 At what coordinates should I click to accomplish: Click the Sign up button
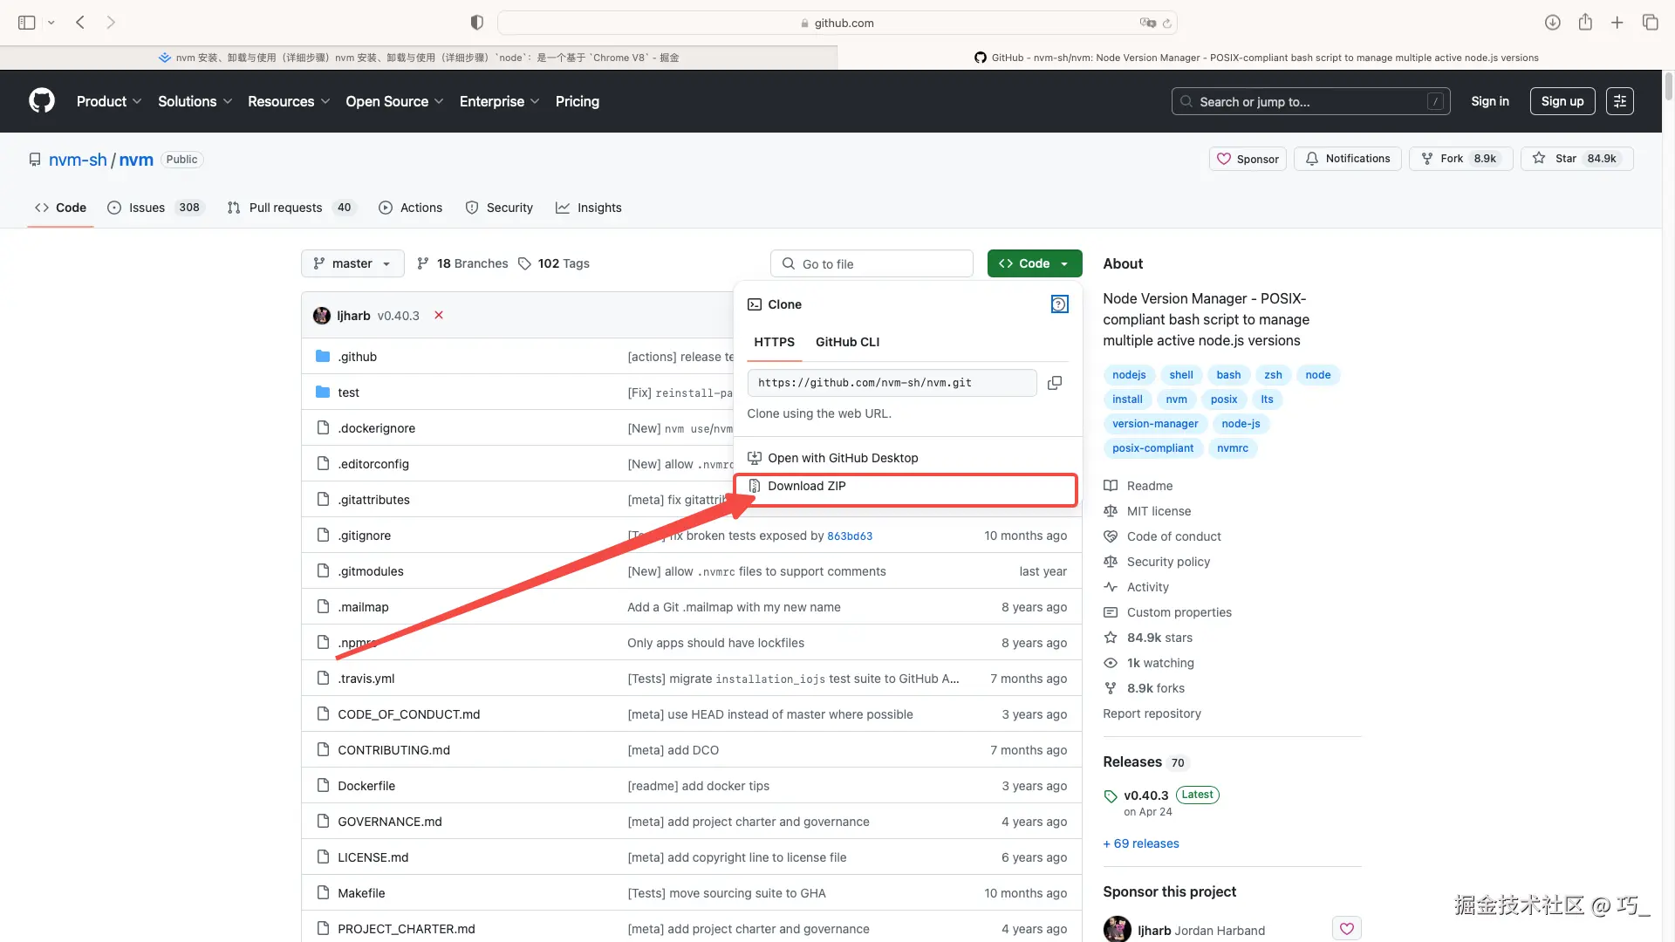click(1562, 101)
